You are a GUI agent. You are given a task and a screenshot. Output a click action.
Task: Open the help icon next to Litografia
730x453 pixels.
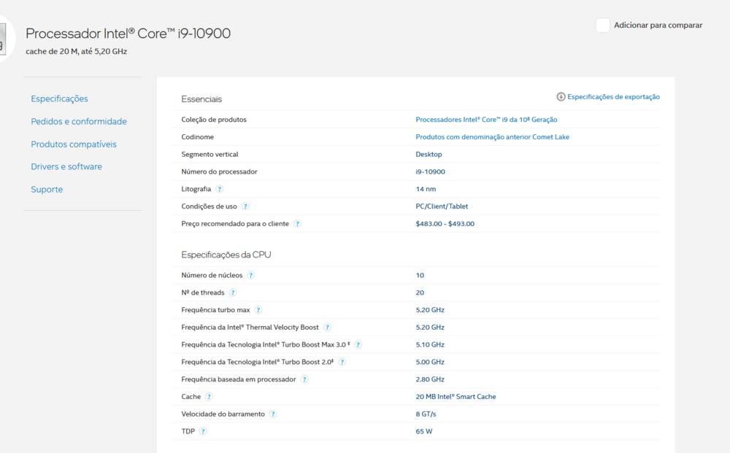(x=219, y=189)
